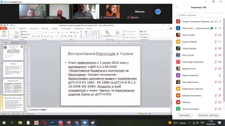Image resolution: width=225 pixels, height=126 pixels.
Task: Open Рецензування ribbon tab
Action: pos(79,28)
